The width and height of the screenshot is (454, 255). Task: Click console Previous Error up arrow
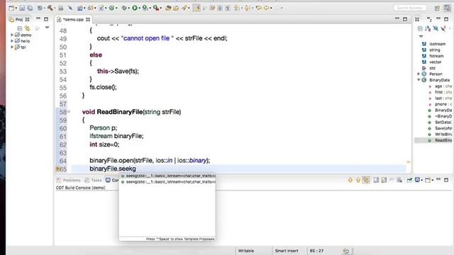click(x=358, y=180)
